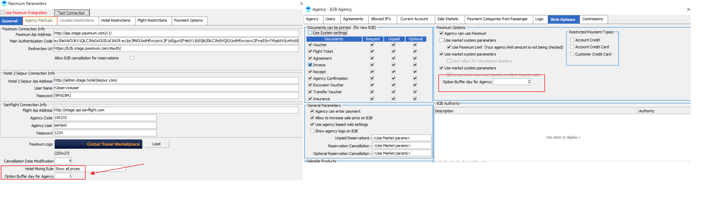Check the Account Credit Card restriction
This screenshot has width=712, height=200.
coord(572,47)
